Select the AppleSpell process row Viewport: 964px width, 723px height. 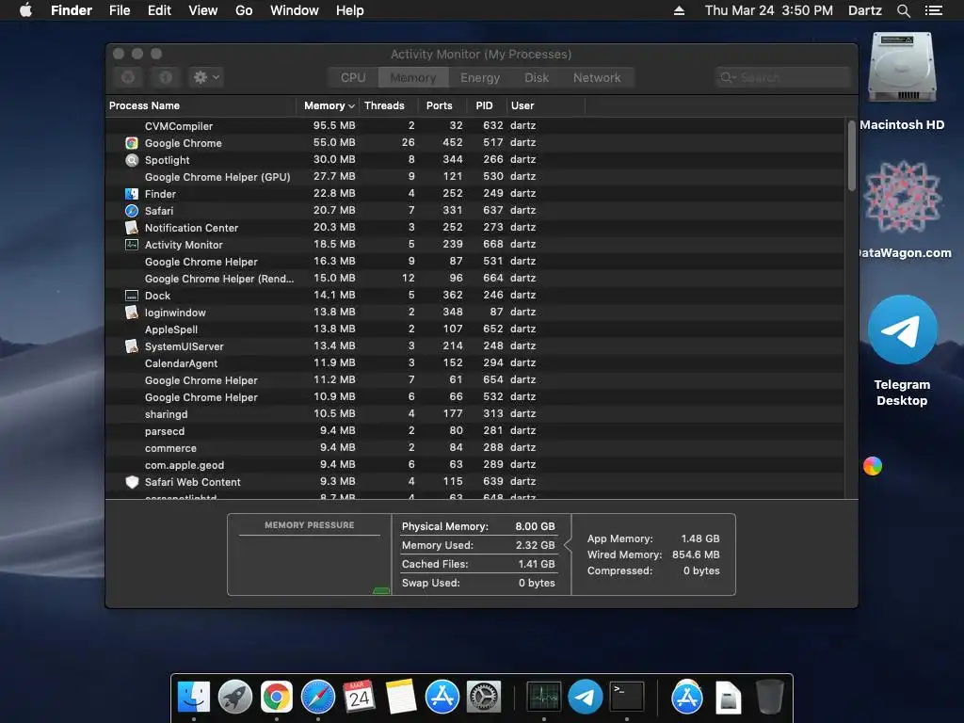click(475, 329)
